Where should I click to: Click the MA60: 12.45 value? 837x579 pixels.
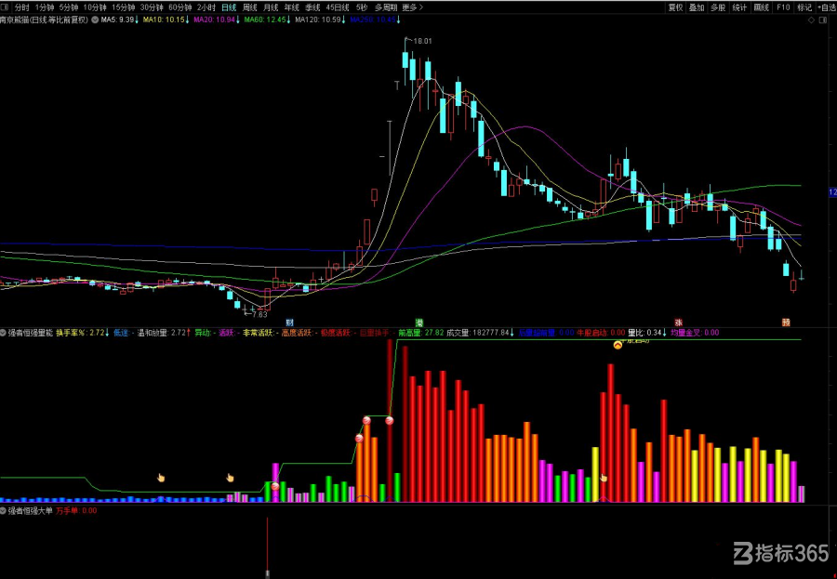267,20
